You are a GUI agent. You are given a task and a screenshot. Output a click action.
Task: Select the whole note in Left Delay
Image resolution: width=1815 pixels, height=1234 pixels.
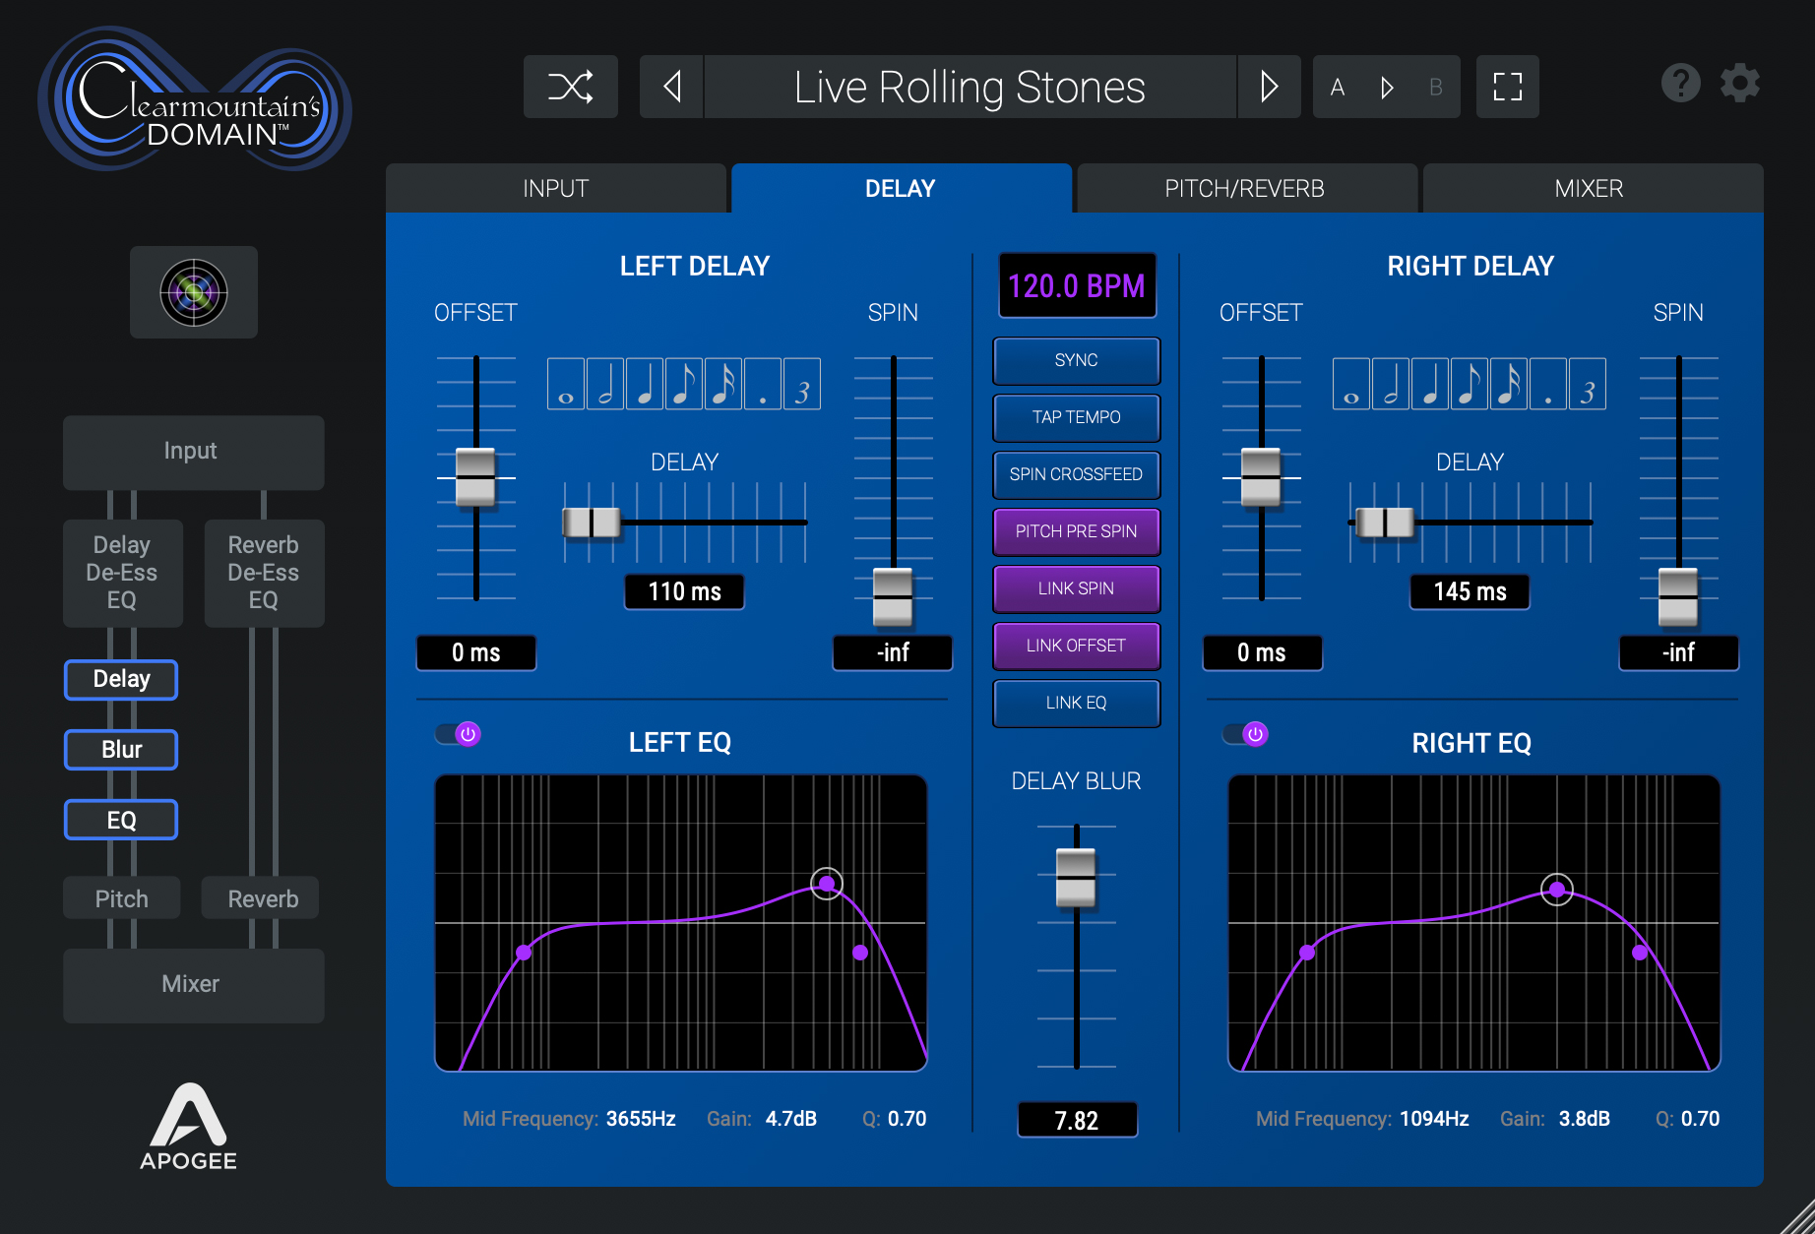pos(567,384)
